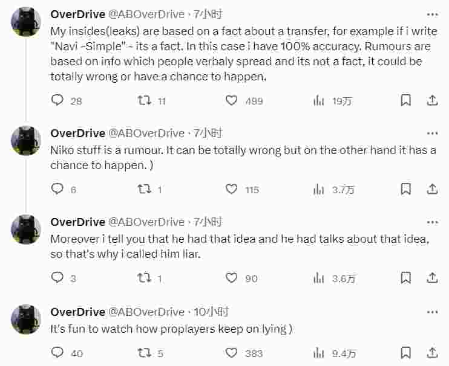
Task: Bookmark the "called him liar" tweet
Action: point(407,278)
